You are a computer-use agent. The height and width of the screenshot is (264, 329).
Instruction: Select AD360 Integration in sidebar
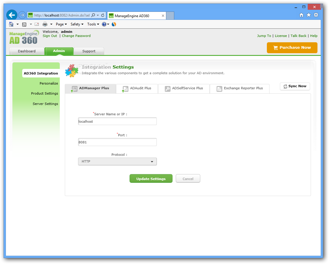point(41,73)
